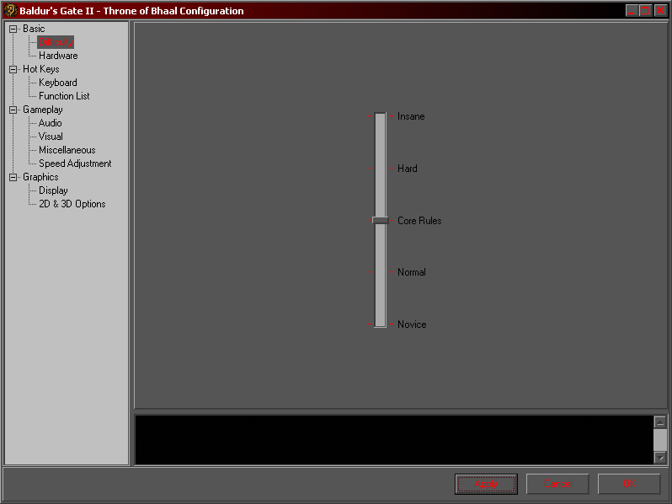Open the Audio settings page

point(51,123)
